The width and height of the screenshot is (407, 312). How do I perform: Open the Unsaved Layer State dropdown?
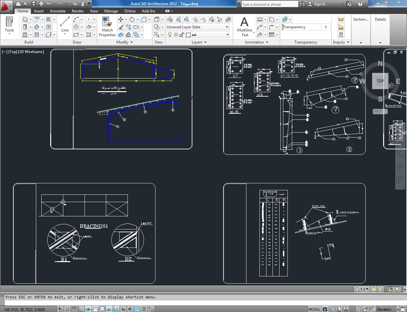227,27
